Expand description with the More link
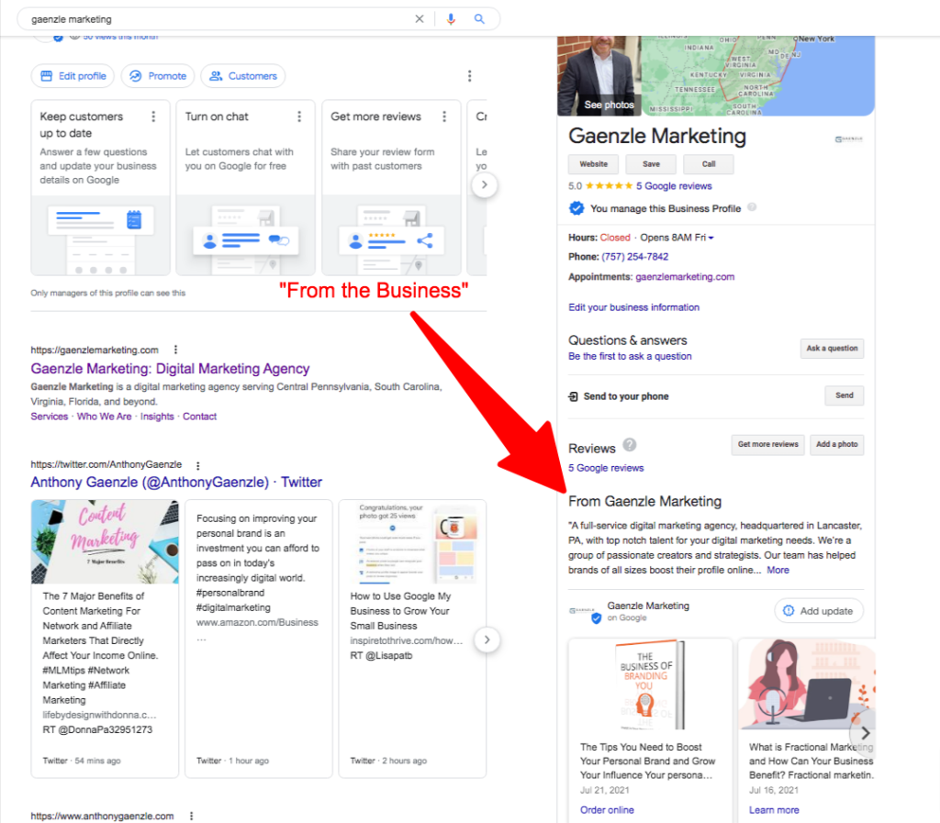Viewport: 940px width, 823px height. click(x=778, y=571)
